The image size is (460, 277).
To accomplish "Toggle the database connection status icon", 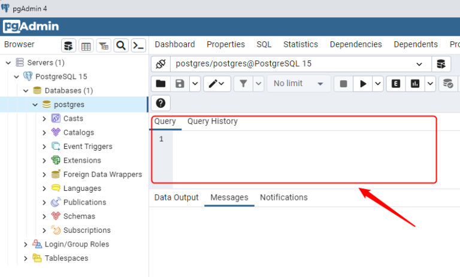I will tap(160, 64).
